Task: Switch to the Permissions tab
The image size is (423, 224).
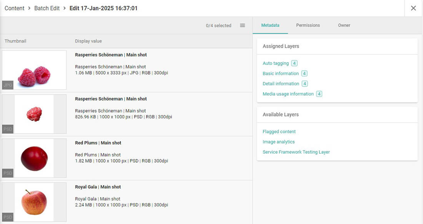Action: coord(308,25)
